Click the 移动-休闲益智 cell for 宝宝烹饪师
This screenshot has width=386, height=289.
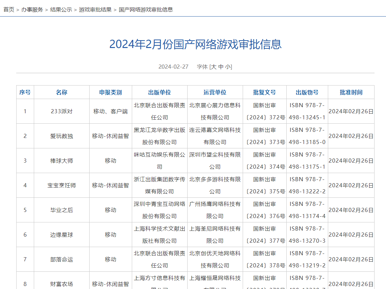[x=111, y=185]
